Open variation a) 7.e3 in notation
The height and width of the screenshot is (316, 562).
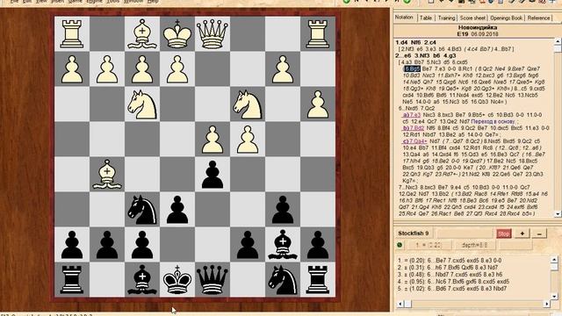pyautogui.click(x=411, y=115)
